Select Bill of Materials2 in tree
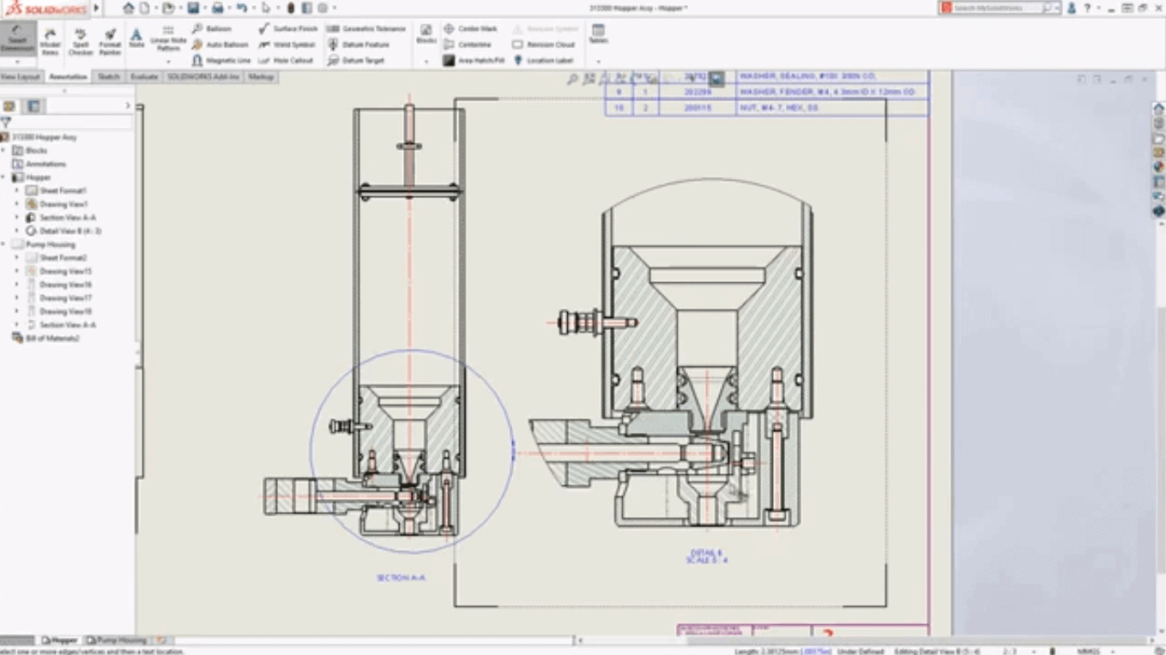This screenshot has width=1166, height=655. coord(46,338)
